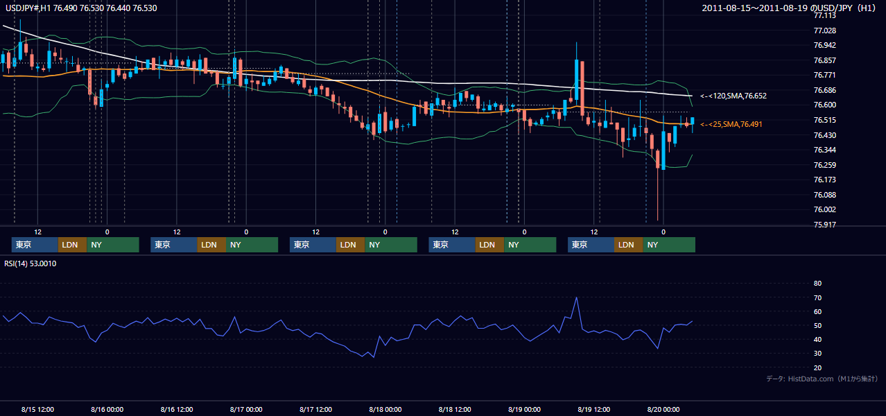Click the 8/20 00:00 time axis label
Viewport: 886px width, 416px height.
pos(663,409)
